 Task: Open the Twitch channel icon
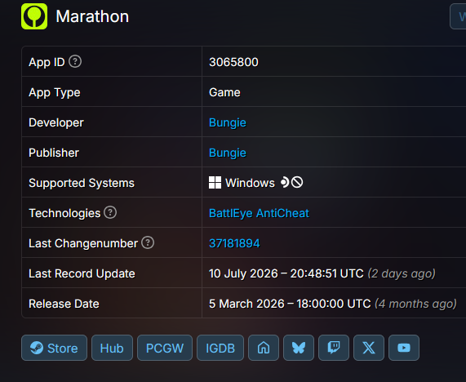[x=334, y=348]
